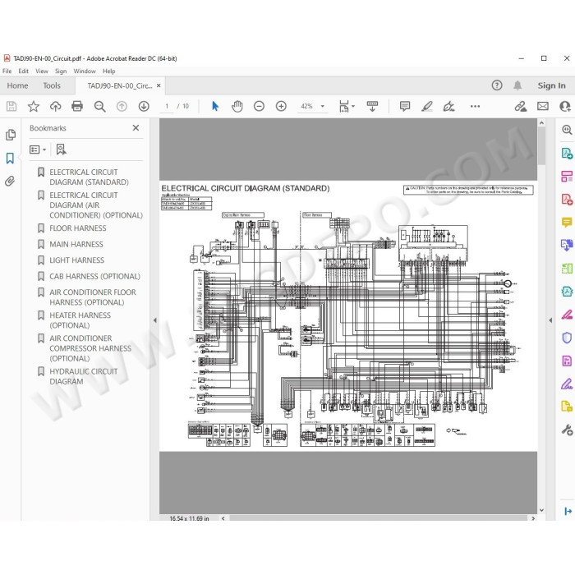Add a sticky note comment
The height and width of the screenshot is (575, 575).
pos(405,106)
